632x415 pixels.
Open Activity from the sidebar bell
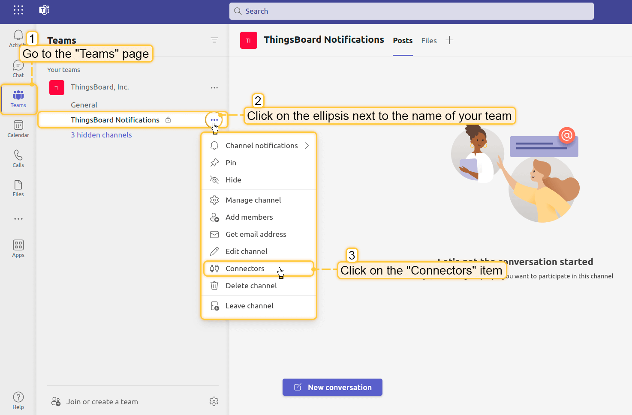(x=18, y=39)
